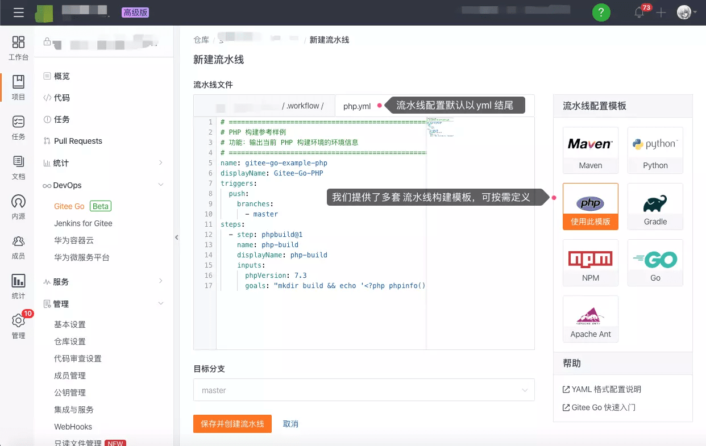Open 华为微服务平台 in the sidebar
This screenshot has width=706, height=446.
pyautogui.click(x=82, y=257)
